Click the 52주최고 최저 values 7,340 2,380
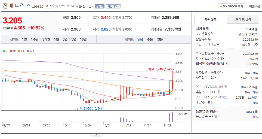Screen dimensions: 262x139 [249, 78]
